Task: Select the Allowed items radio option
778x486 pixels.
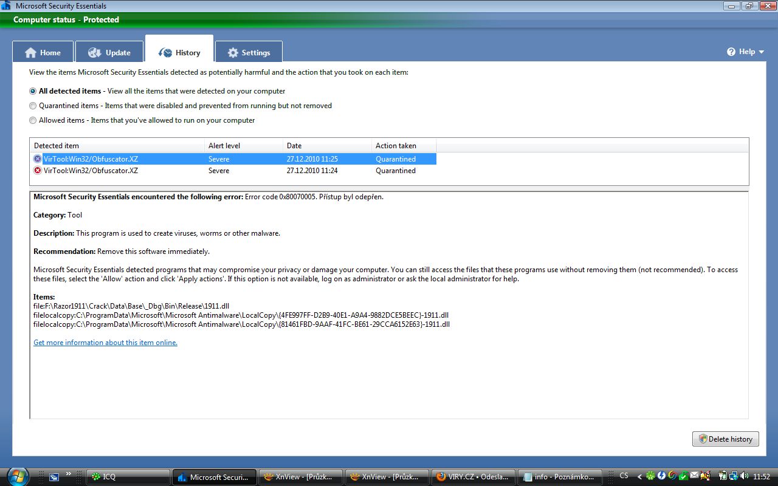Action: pyautogui.click(x=33, y=120)
